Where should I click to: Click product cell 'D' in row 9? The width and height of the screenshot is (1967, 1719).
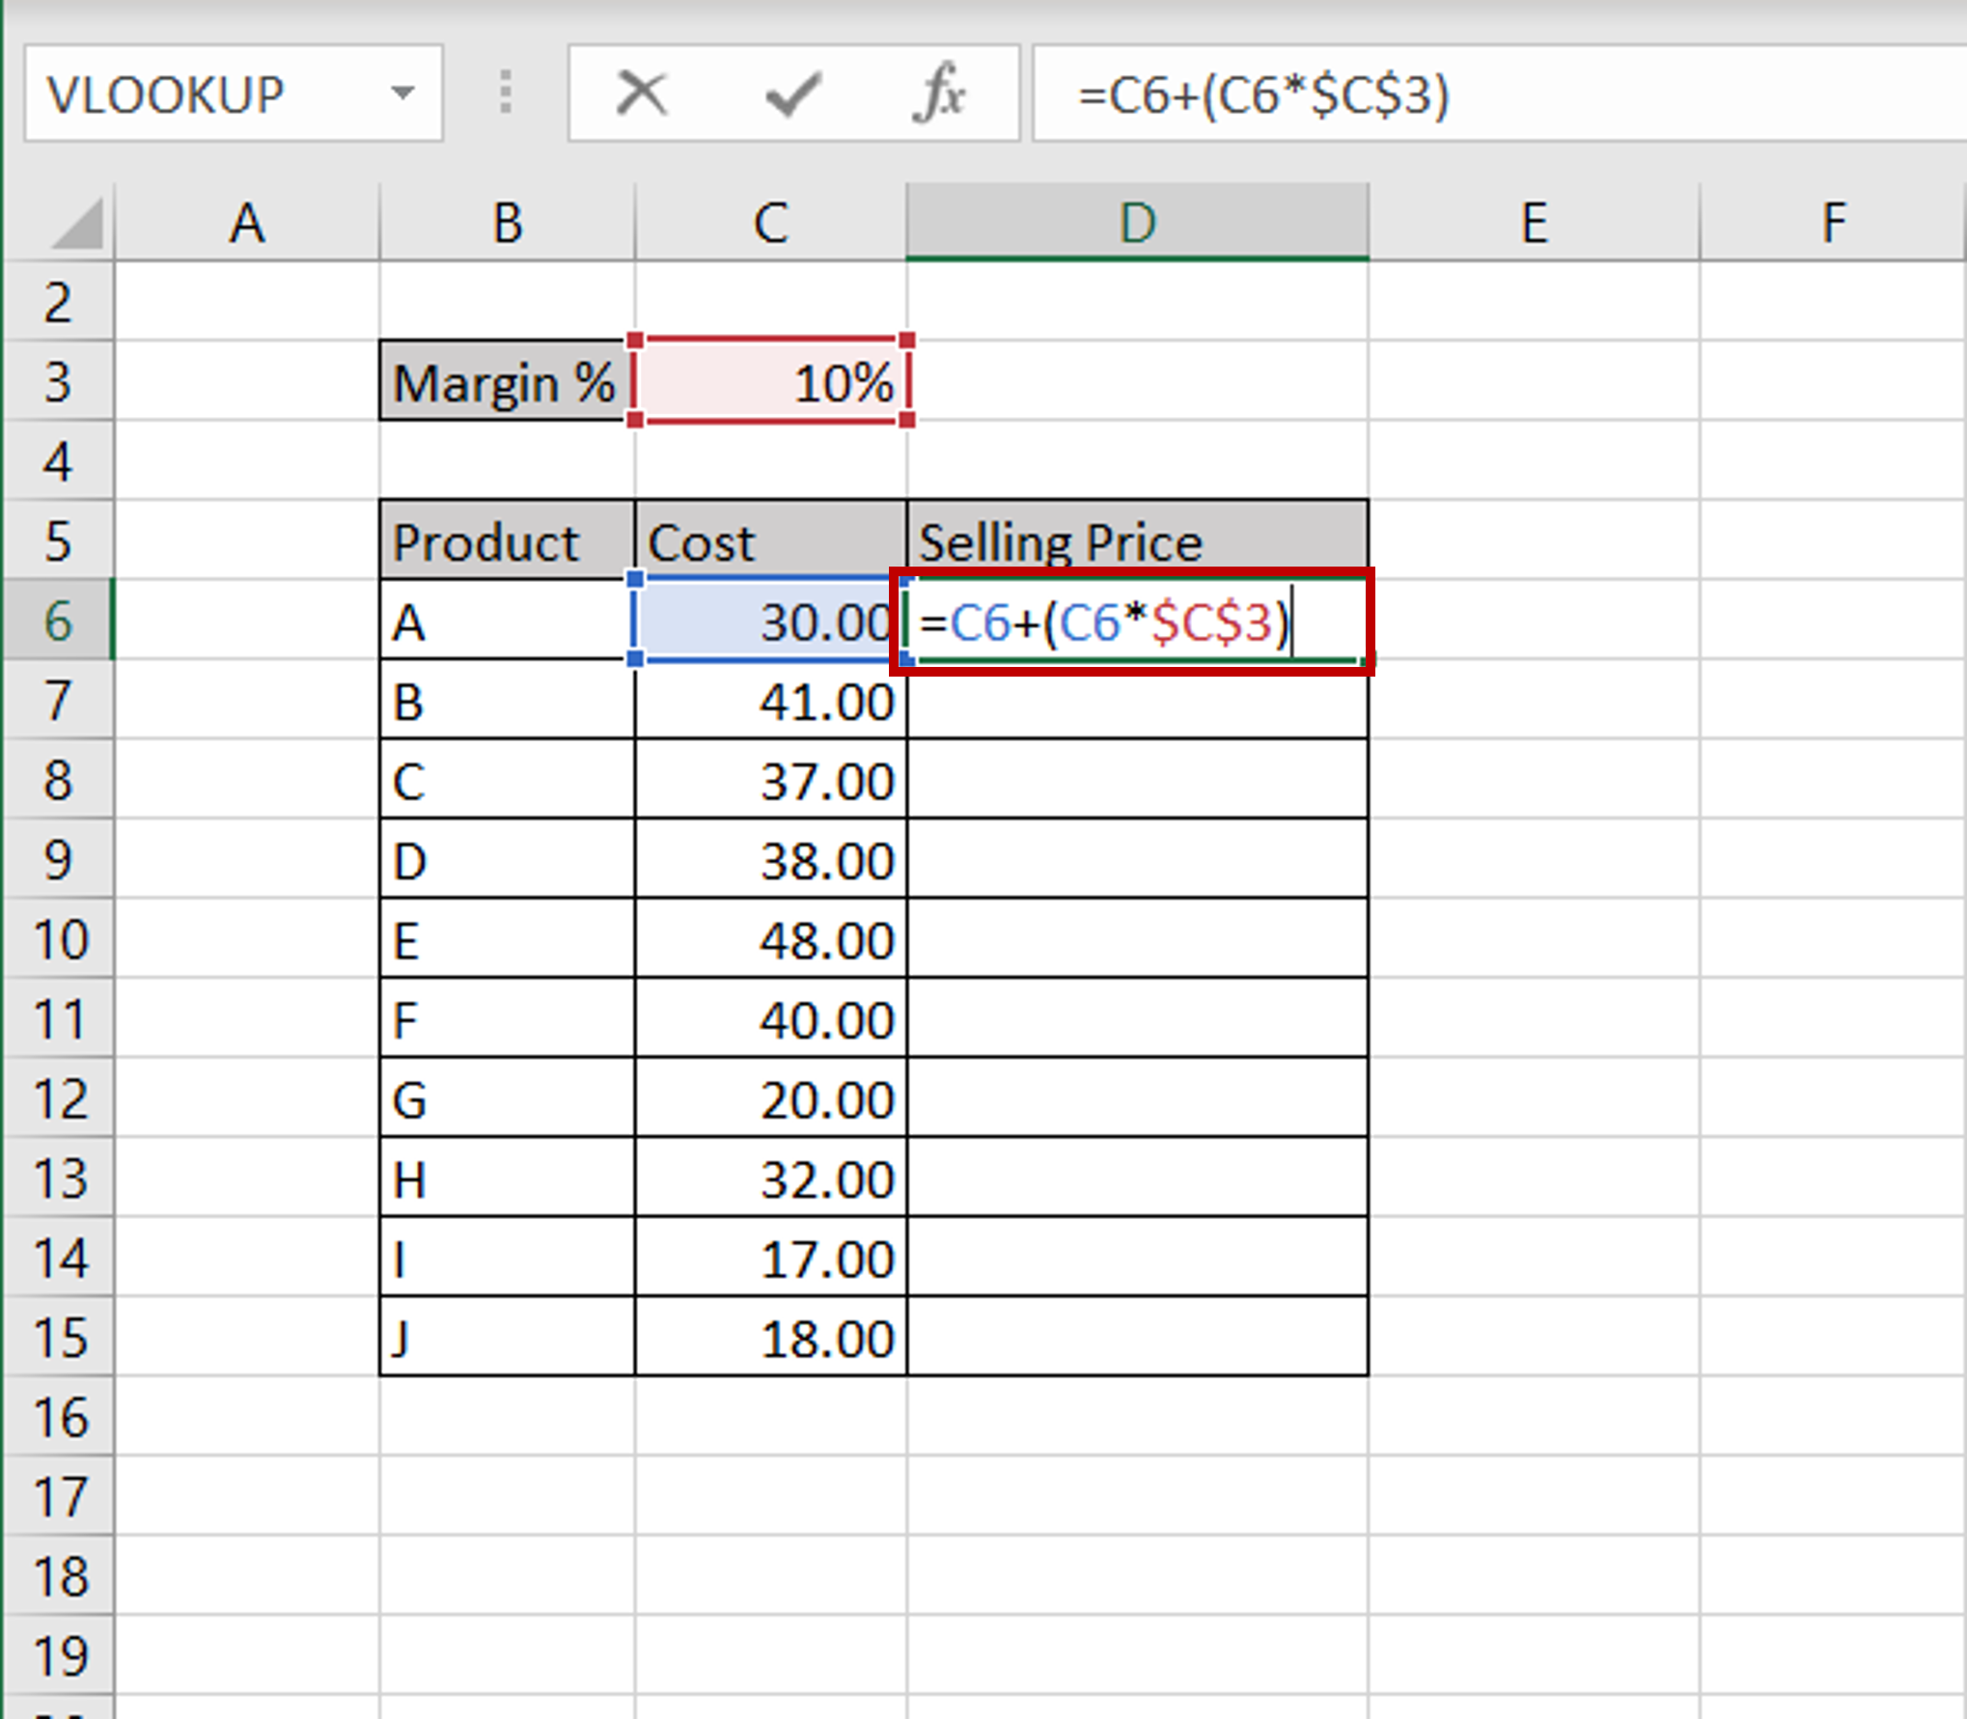click(x=507, y=859)
